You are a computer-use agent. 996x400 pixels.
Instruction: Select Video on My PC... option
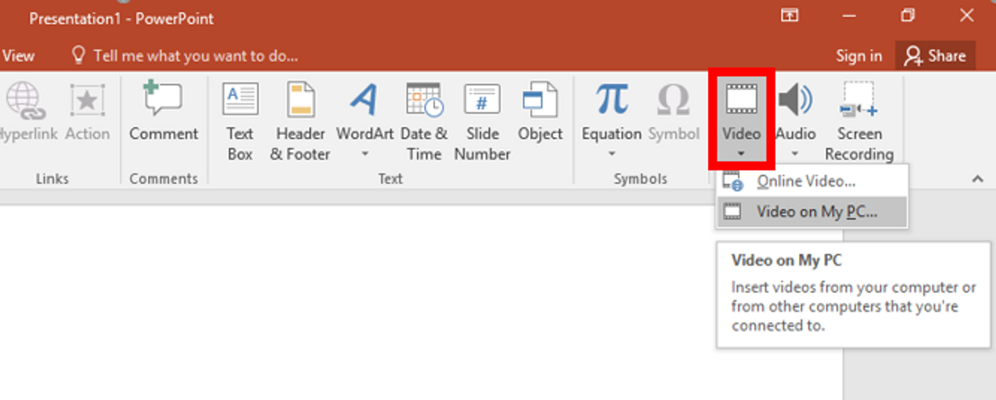[x=812, y=212]
